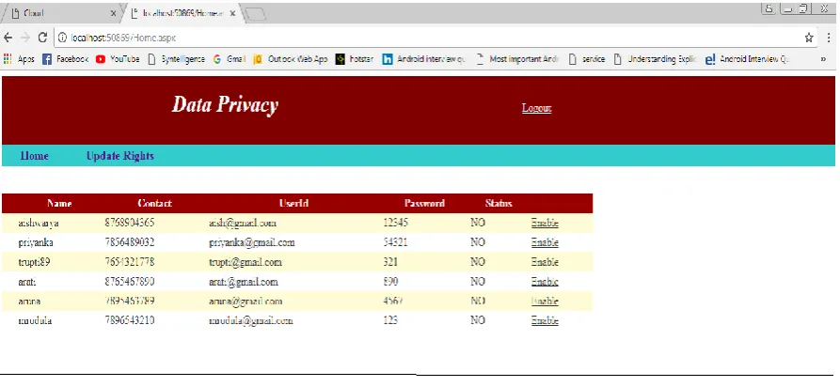Click the Contact column header
Screen dimensions: 840x387
tap(155, 204)
